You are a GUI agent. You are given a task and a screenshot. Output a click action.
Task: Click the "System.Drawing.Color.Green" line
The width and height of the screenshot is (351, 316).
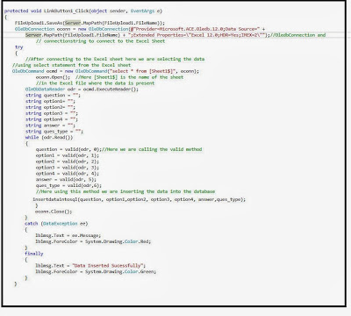pos(96,272)
